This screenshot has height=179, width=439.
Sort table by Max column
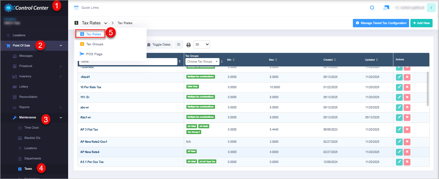272,60
